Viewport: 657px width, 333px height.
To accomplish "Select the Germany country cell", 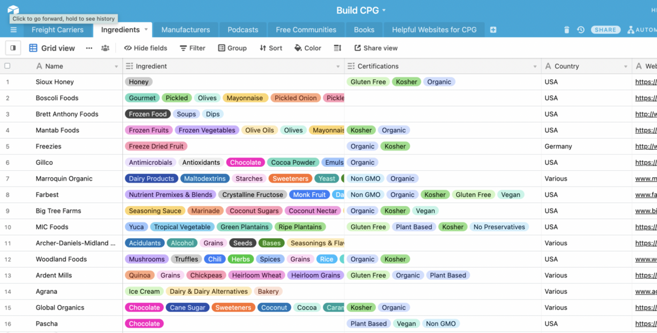I will pos(586,147).
